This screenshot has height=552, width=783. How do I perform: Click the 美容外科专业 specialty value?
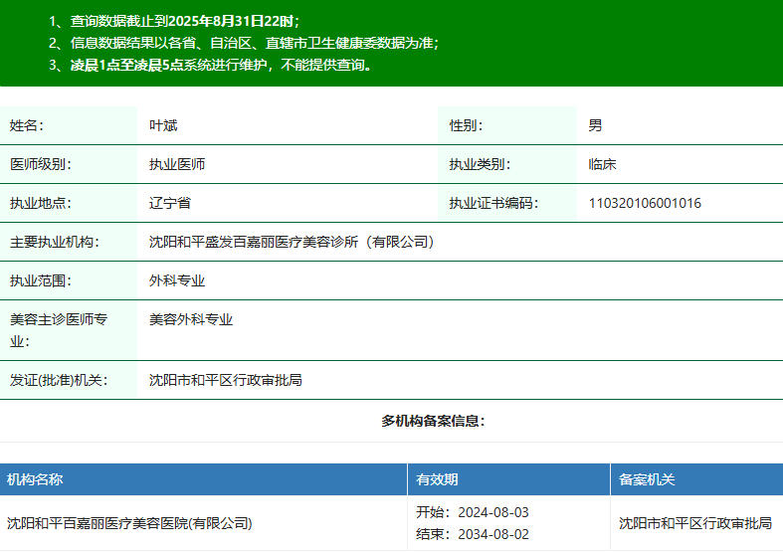[191, 319]
